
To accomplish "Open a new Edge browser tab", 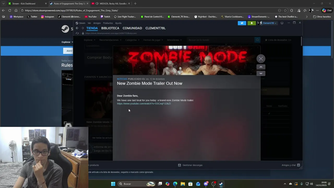I will (135, 4).
